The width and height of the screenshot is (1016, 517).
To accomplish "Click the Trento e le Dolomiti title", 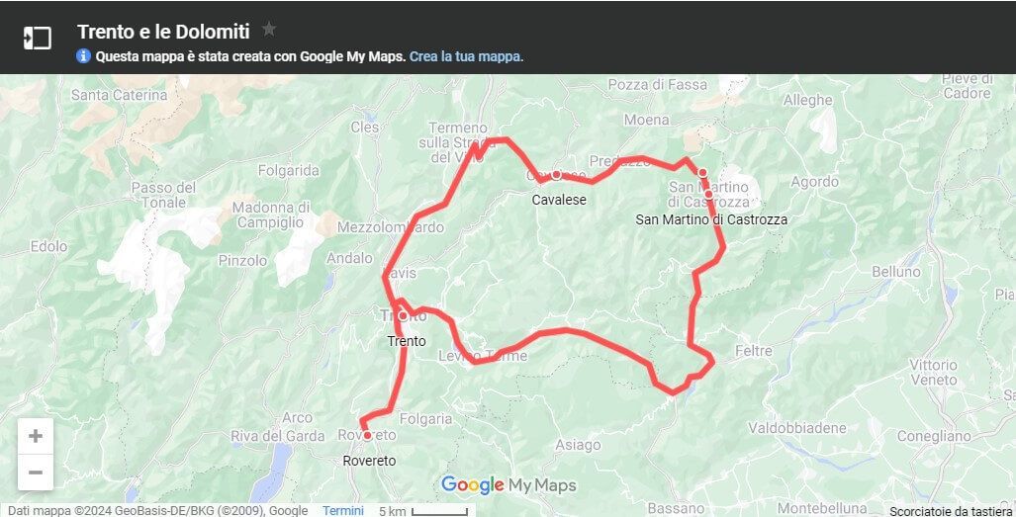I will point(163,31).
